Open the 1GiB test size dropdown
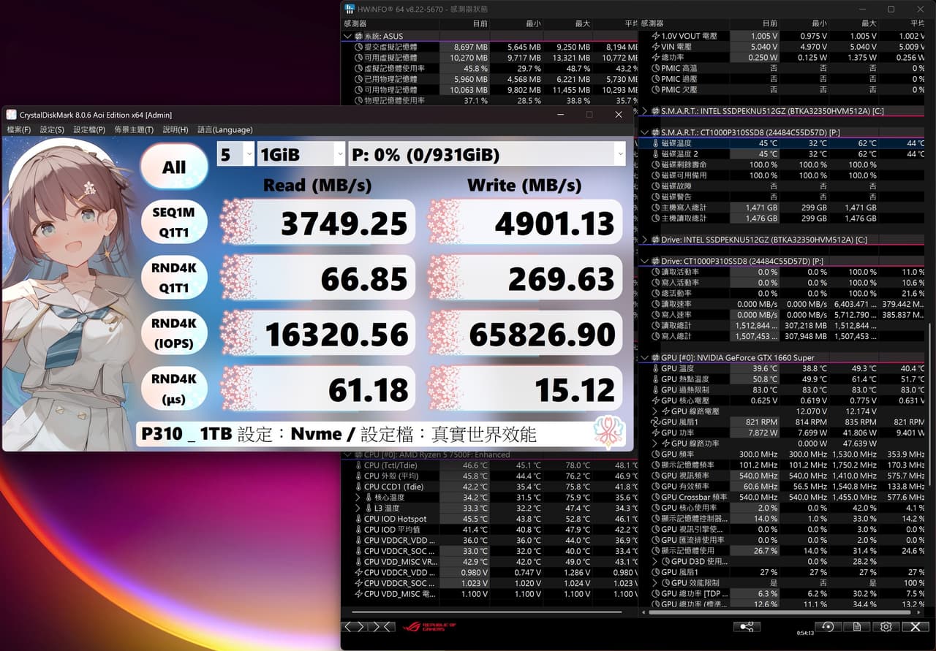This screenshot has height=651, width=936. [301, 154]
